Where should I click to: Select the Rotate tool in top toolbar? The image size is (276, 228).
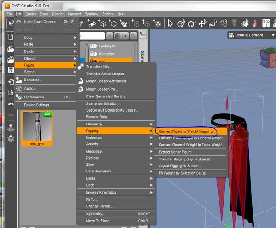click(x=192, y=23)
